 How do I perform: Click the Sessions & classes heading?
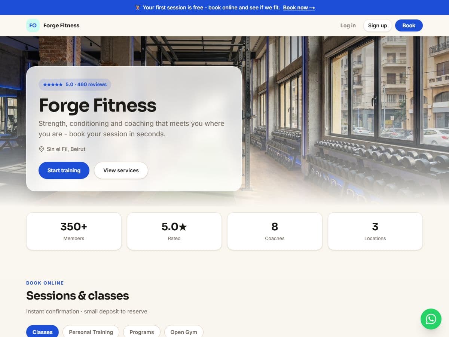pyautogui.click(x=77, y=296)
